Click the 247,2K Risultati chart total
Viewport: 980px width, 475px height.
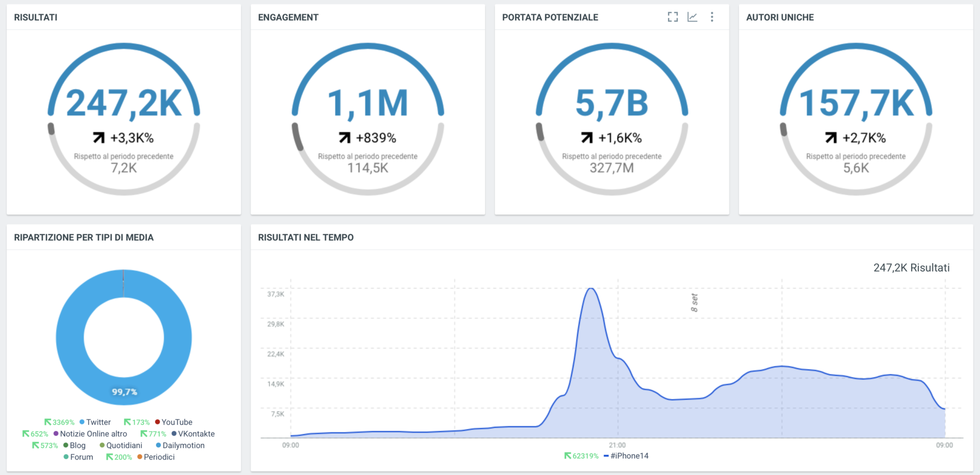[912, 268]
